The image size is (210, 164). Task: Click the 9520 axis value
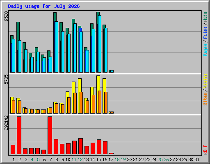6,16
